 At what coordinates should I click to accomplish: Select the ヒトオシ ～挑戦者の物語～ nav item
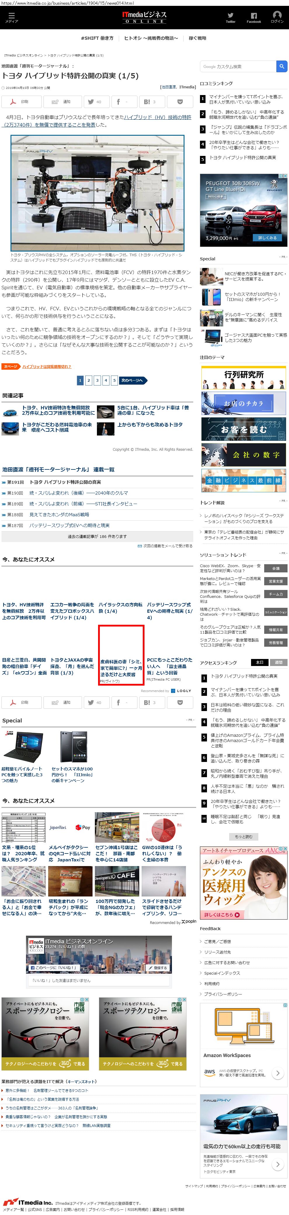(151, 38)
